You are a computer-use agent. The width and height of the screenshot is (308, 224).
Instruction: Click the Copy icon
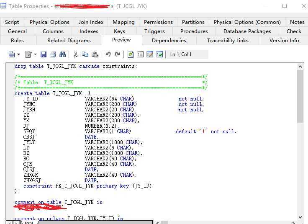click(85, 54)
